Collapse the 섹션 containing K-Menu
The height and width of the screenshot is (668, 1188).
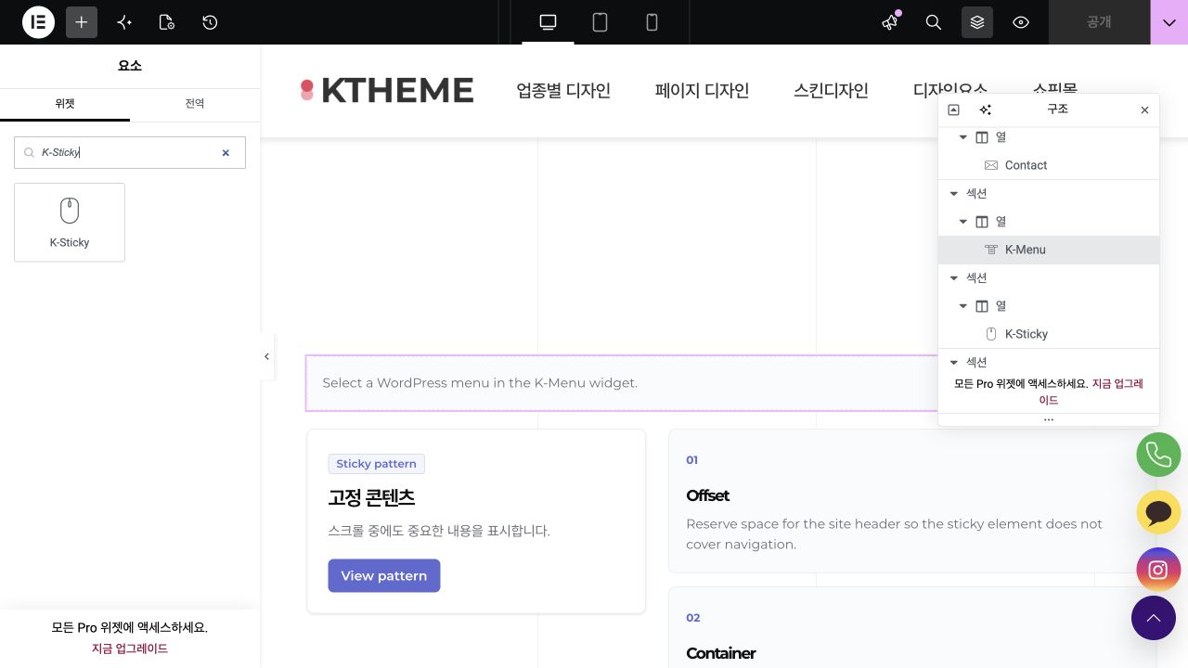[953, 194]
